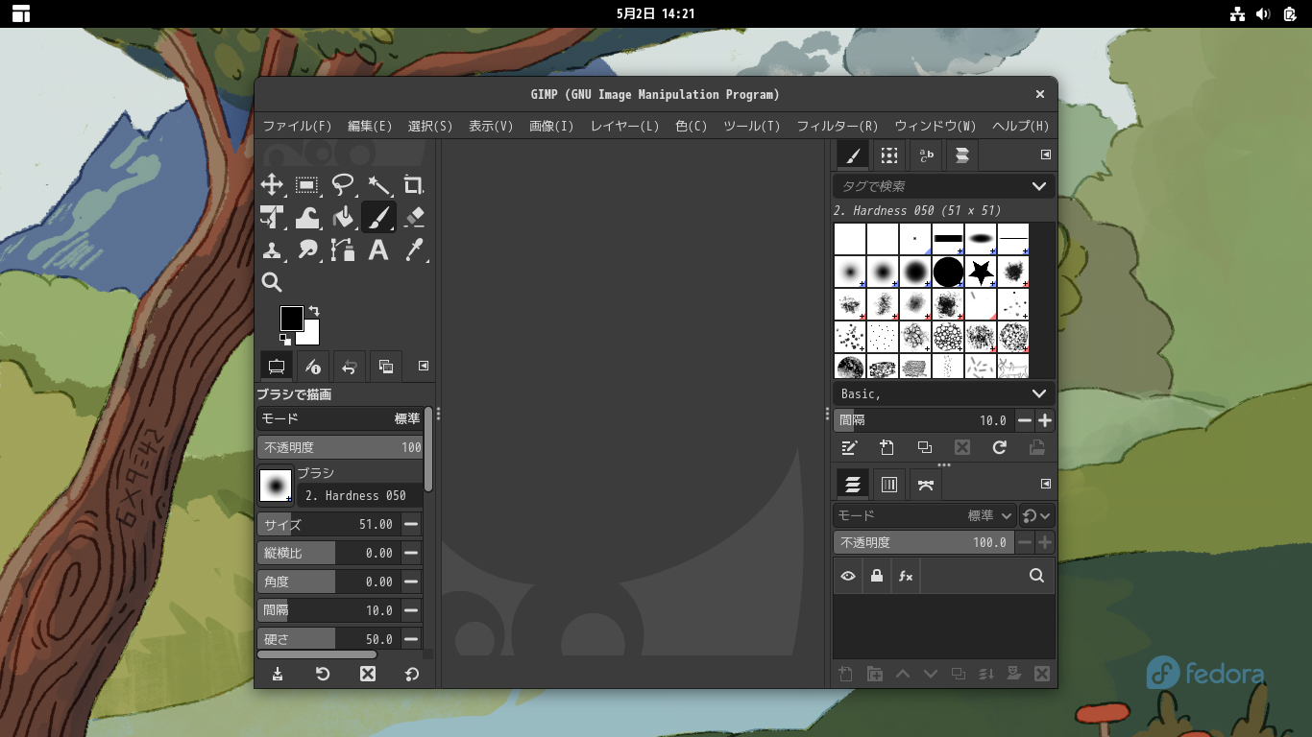Image resolution: width=1312 pixels, height=737 pixels.
Task: Click the Clone stamp tool
Action: pos(272,250)
